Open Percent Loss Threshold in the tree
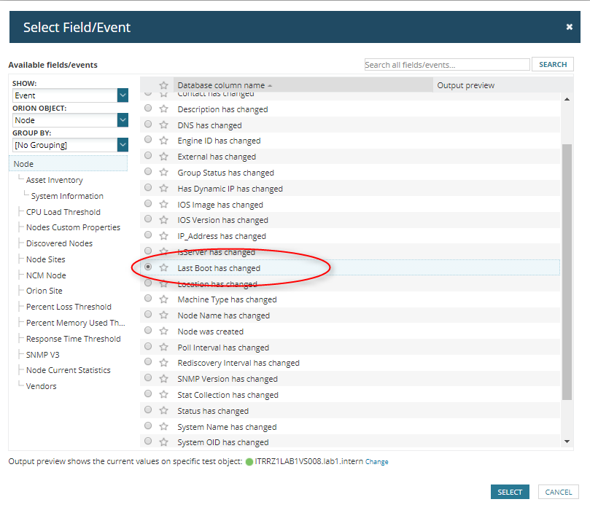The height and width of the screenshot is (510, 590). click(x=69, y=307)
